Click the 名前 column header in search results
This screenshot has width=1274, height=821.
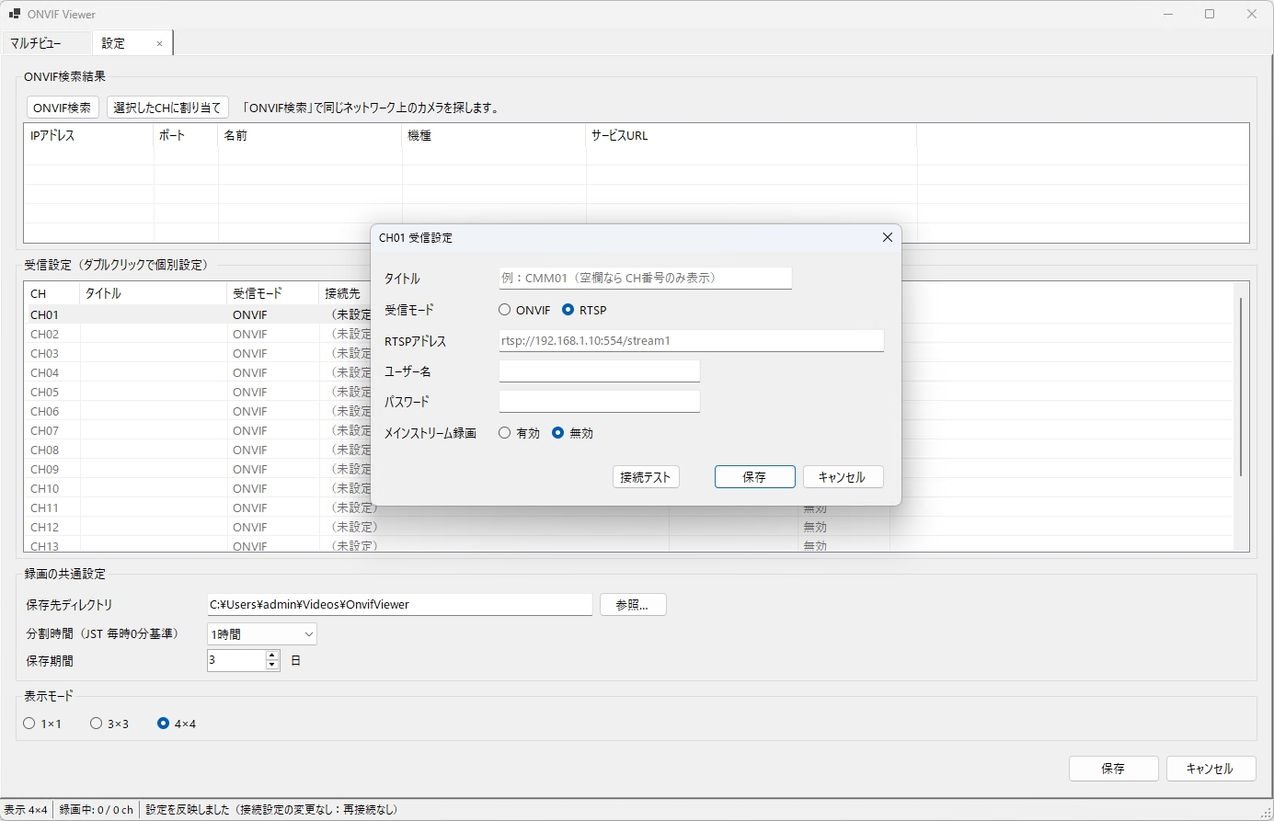(310, 135)
